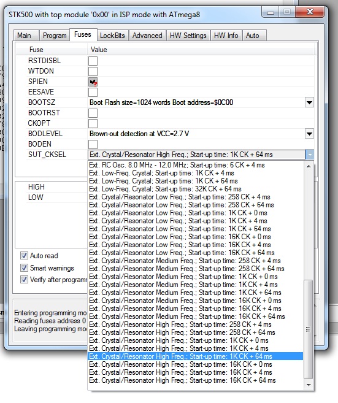Toggle Verify after programming checkbox
Viewport: 338px width, 403px height.
[24, 279]
